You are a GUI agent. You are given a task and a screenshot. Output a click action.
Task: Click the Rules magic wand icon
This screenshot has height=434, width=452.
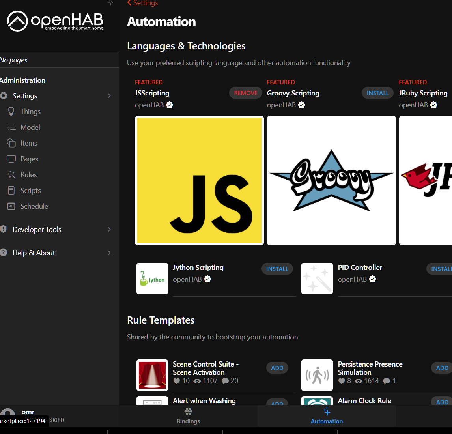tap(11, 175)
